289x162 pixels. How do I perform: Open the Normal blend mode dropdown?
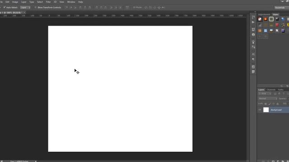pos(268,99)
